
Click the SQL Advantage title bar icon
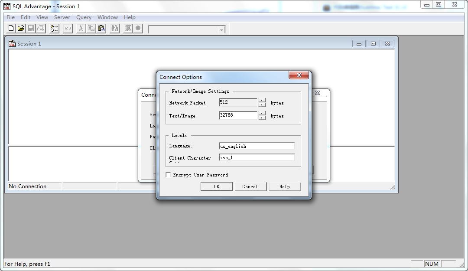[7, 6]
